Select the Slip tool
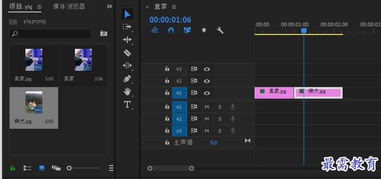The width and height of the screenshot is (381, 179). pyautogui.click(x=127, y=66)
